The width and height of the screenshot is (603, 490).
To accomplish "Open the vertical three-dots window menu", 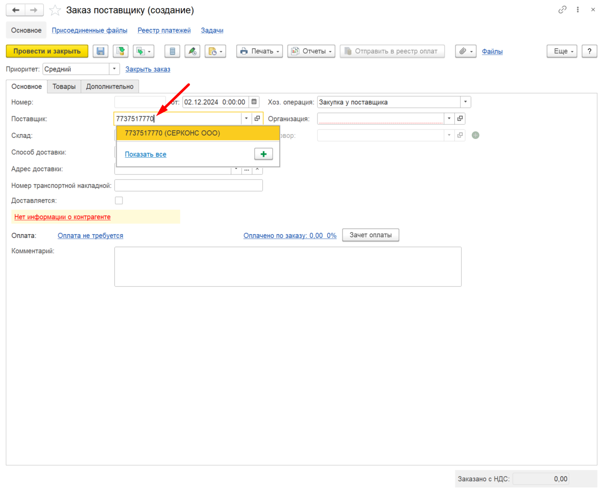I will (577, 10).
